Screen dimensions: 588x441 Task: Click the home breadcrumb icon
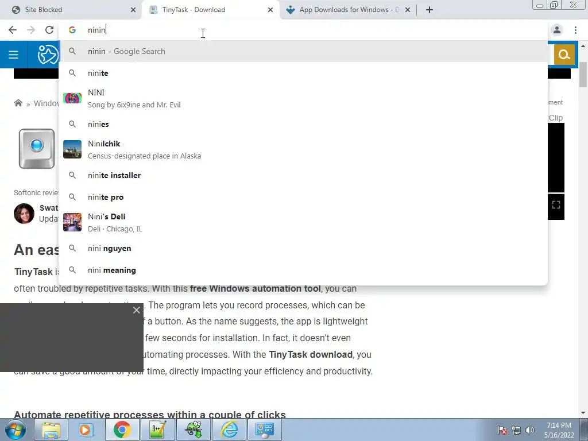[18, 103]
